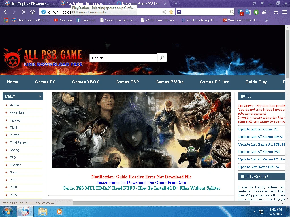This screenshot has height=217, width=290.
Task: Click the All PS3 Game logo
Action: (x=43, y=58)
